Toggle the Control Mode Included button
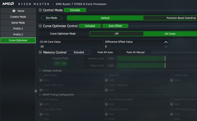Screen dimensions: 197x121 pos(75,10)
